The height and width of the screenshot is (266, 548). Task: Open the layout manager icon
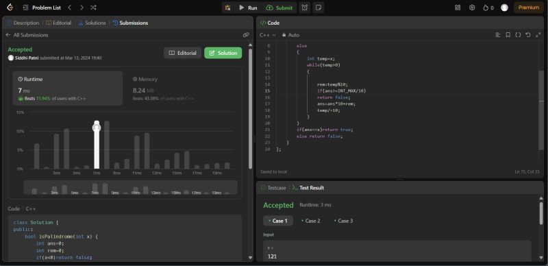tap(458, 8)
